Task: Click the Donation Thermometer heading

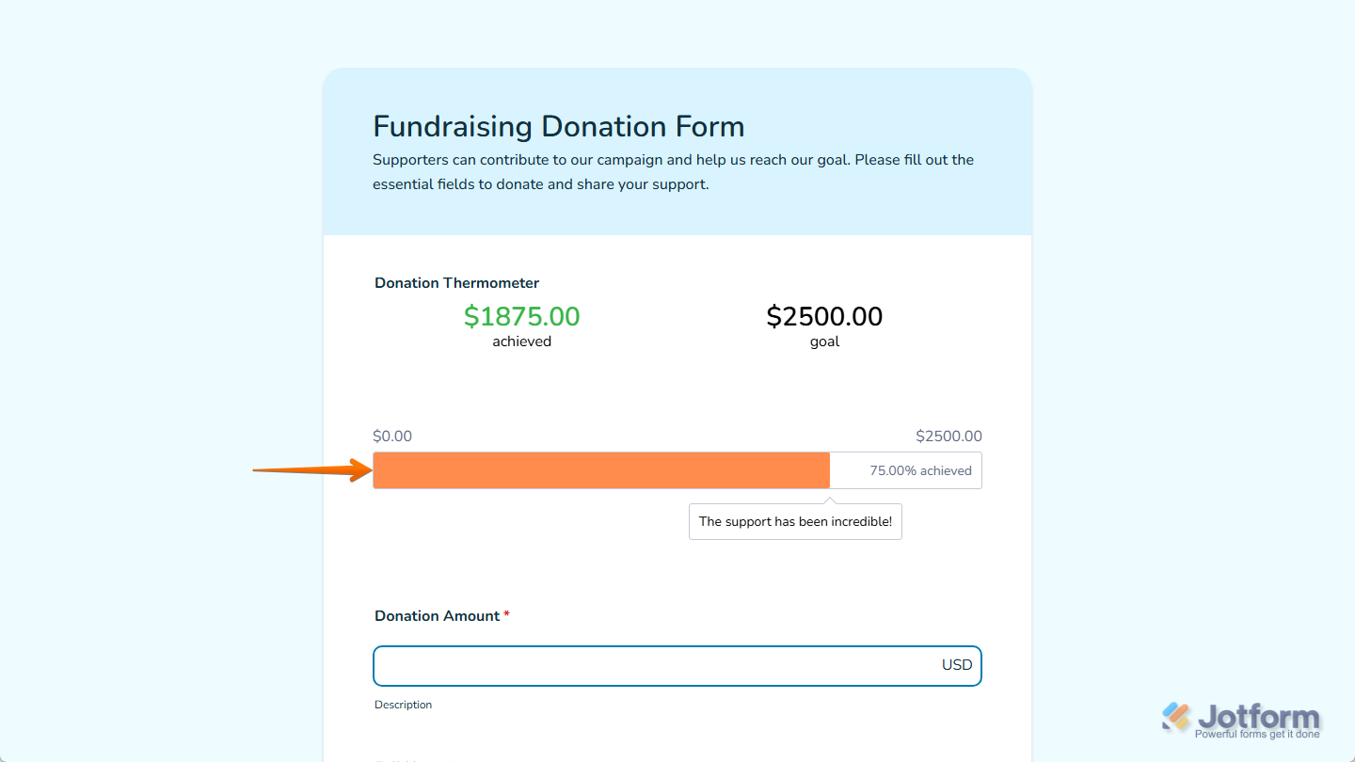Action: click(456, 282)
